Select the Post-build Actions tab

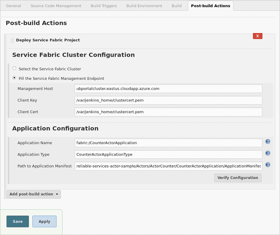click(x=210, y=6)
